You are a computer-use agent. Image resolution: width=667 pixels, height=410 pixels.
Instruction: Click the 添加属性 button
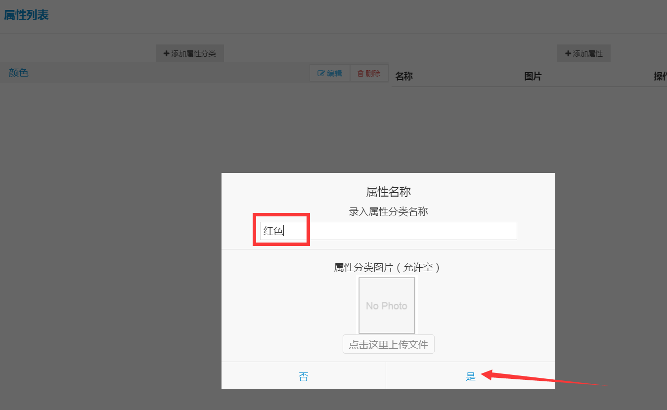pyautogui.click(x=584, y=53)
